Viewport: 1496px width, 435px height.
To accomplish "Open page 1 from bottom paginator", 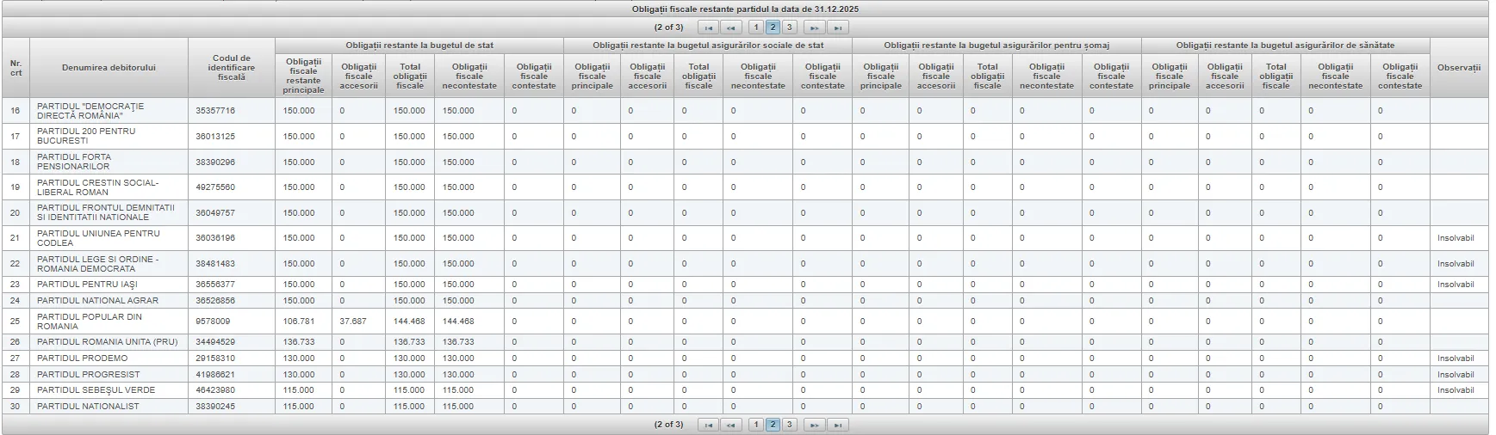I will pos(756,425).
